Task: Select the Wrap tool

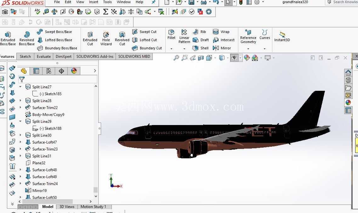Action: [x=221, y=32]
